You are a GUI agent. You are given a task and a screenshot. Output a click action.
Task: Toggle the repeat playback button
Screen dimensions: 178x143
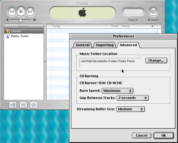tap(34, 105)
